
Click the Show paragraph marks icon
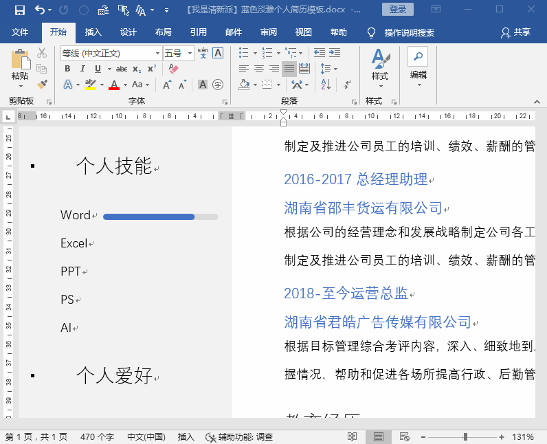[347, 85]
